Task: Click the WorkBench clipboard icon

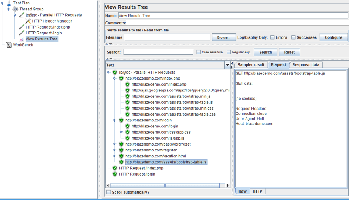Action: 9,45
